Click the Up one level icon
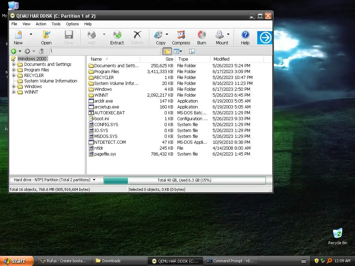Screen dimensions: 355x266 tap(42, 51)
